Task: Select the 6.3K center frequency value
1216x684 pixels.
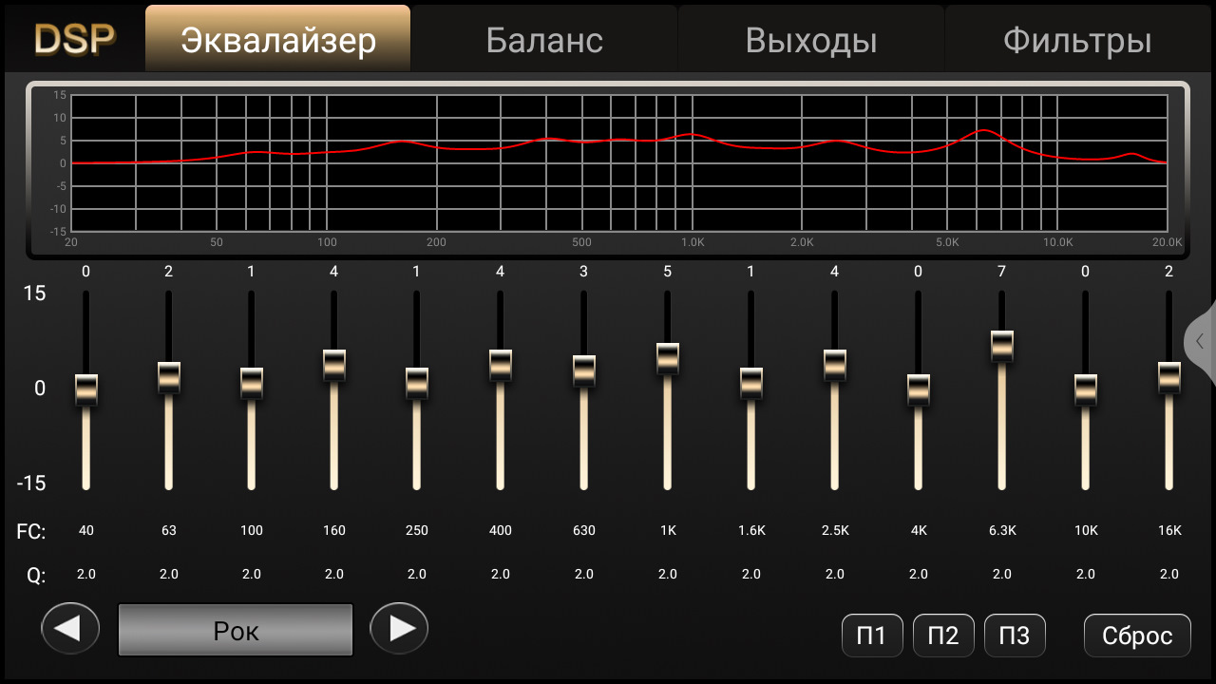Action: (1002, 530)
